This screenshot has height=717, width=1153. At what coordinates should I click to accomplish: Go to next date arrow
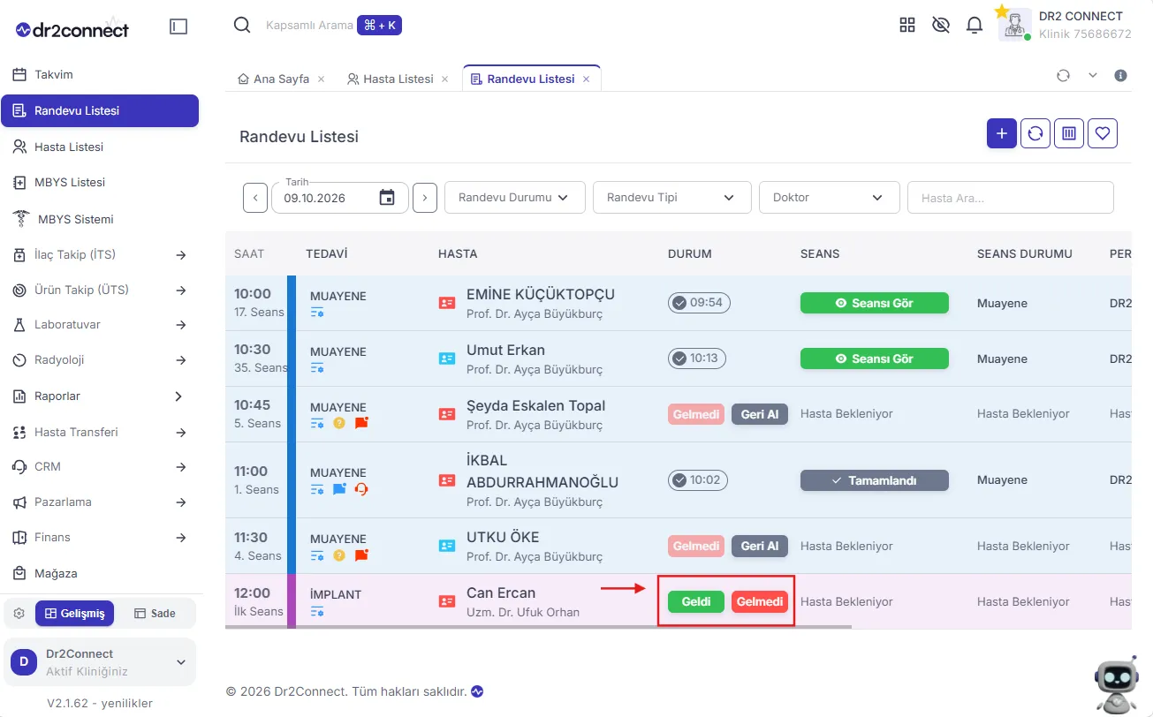425,198
